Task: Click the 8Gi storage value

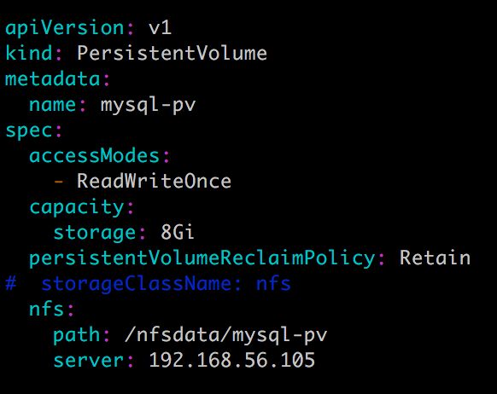Action: 178,232
